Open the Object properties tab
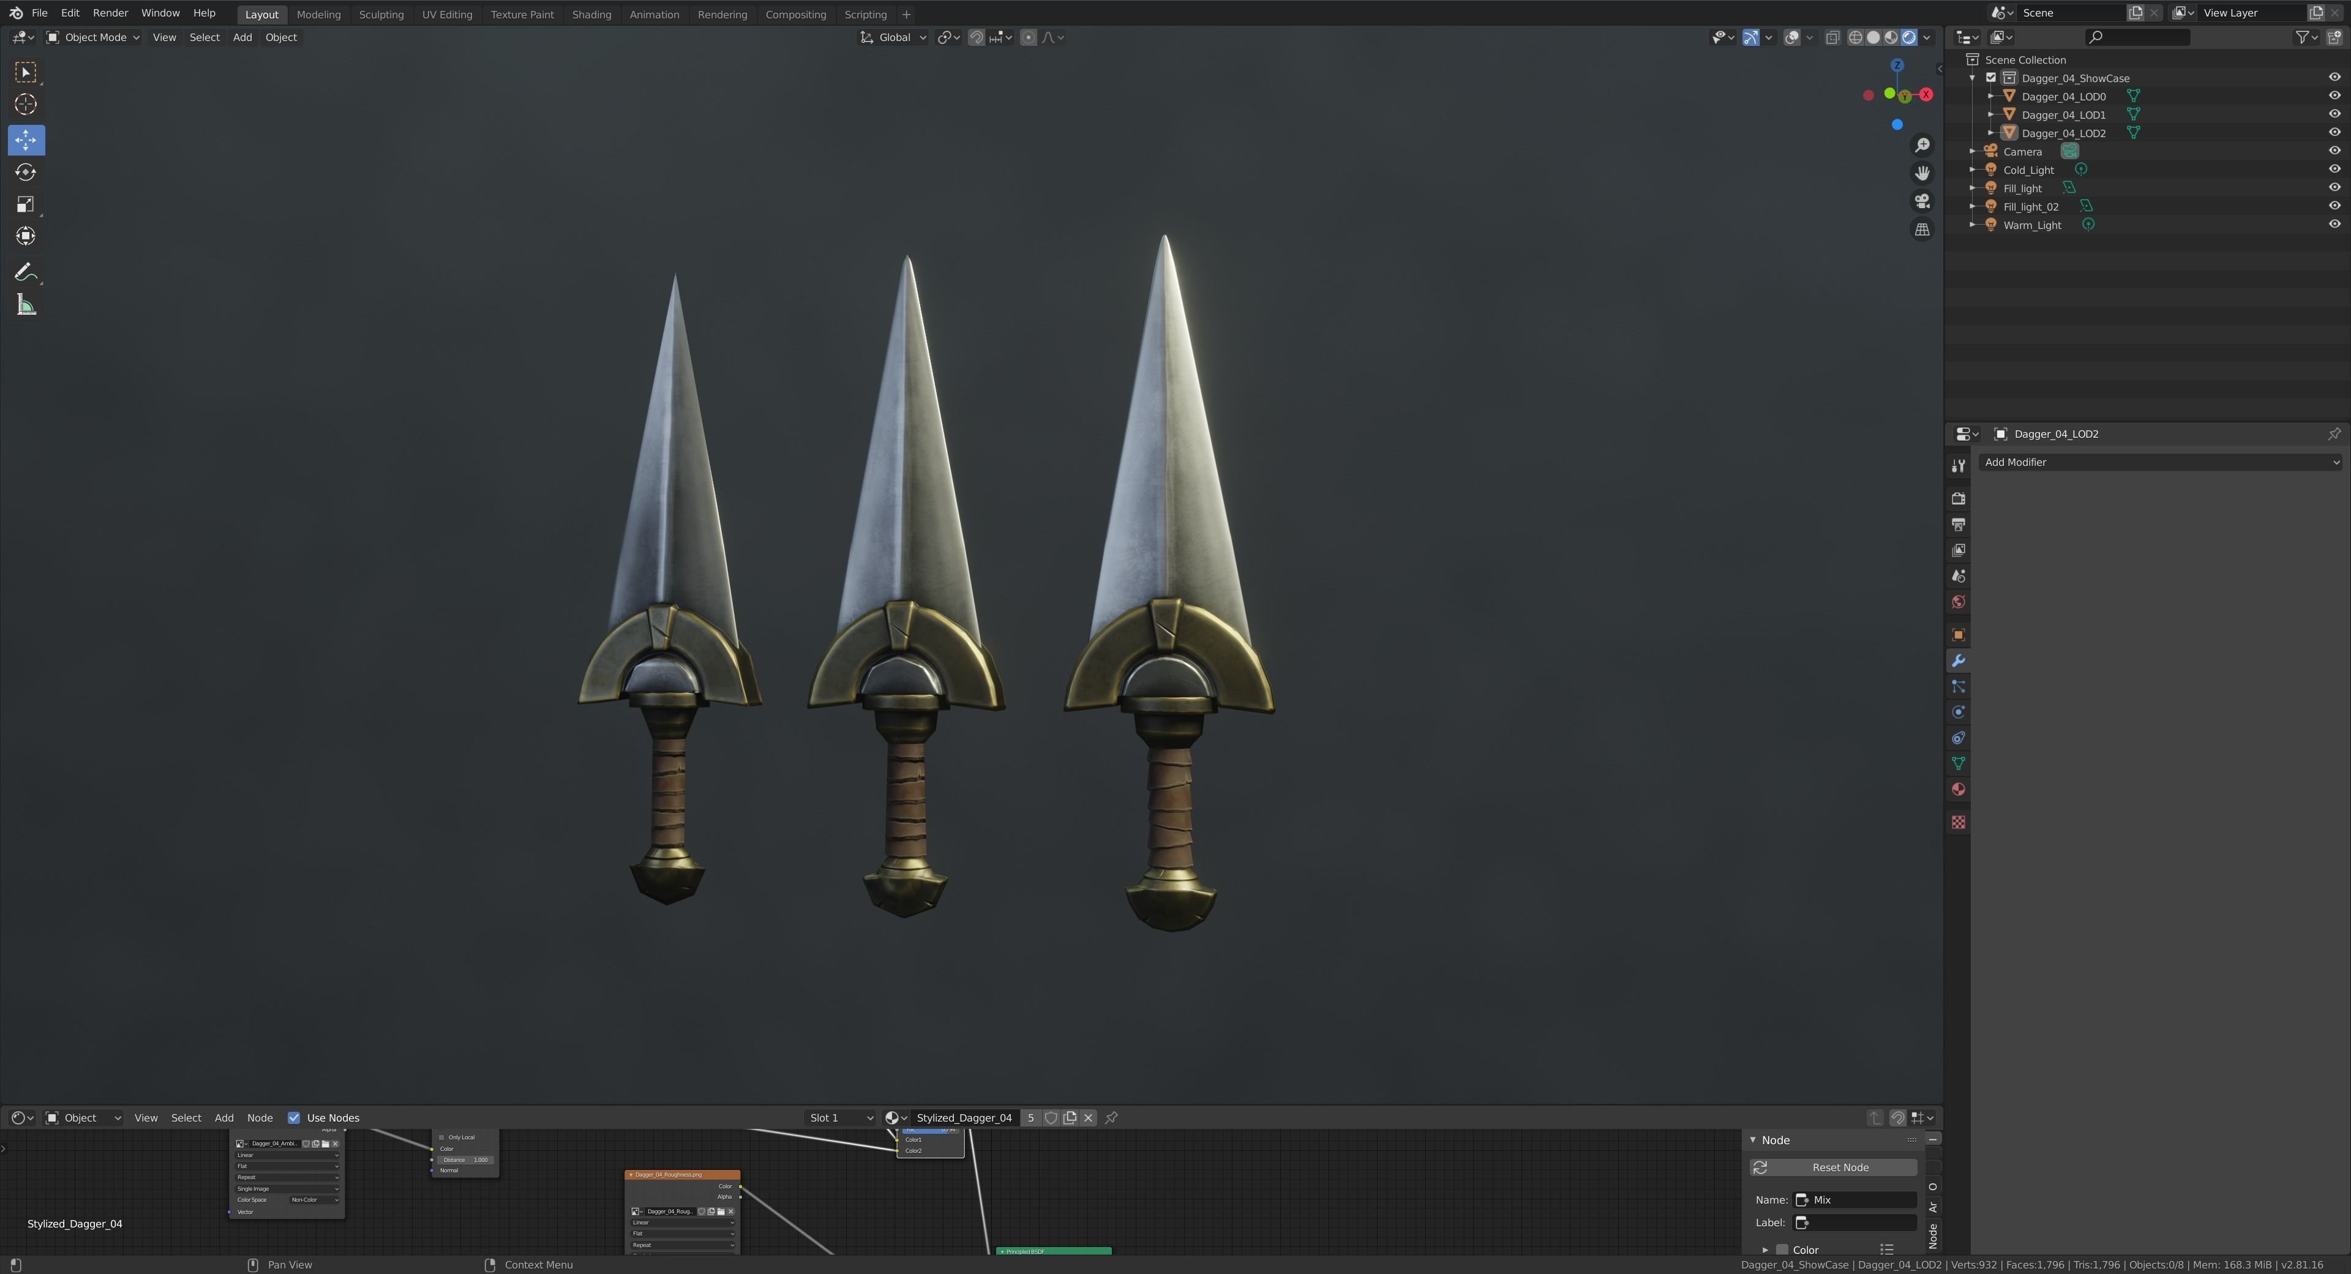Viewport: 2351px width, 1274px height. 1958,635
